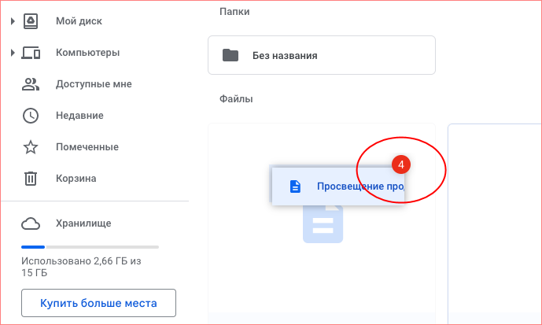This screenshot has height=325, width=542.
Task: Open Помеченные starred items
Action: tap(87, 147)
